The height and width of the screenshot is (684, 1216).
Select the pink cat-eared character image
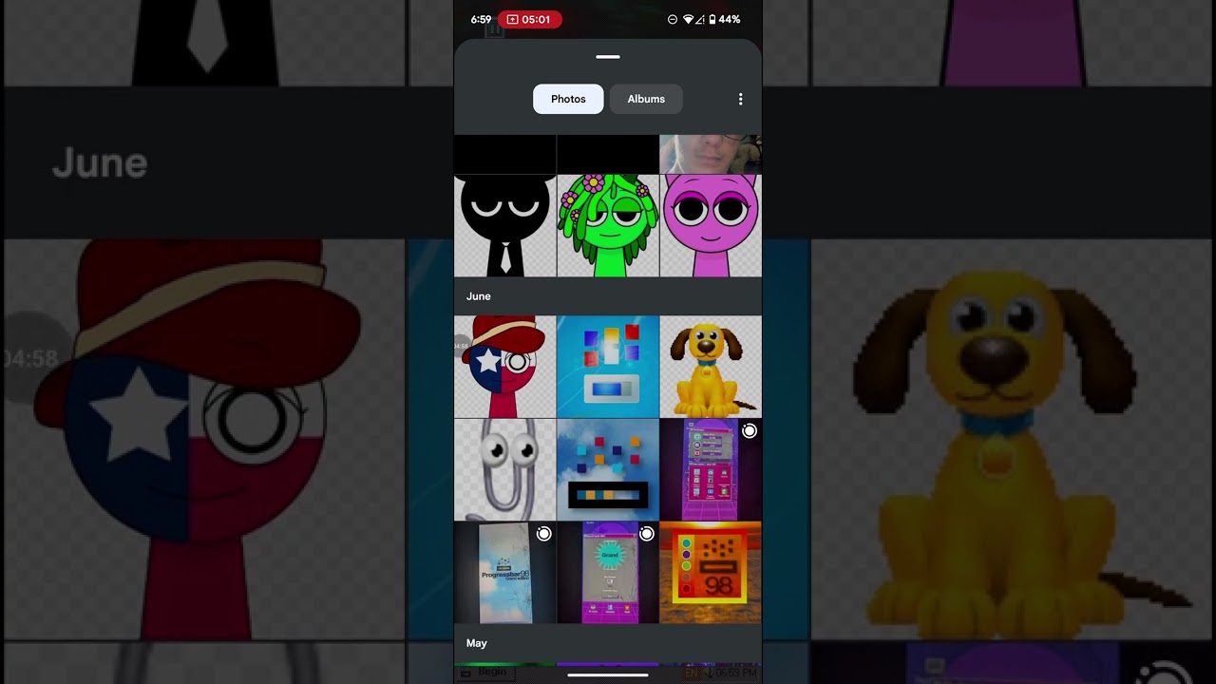(711, 226)
